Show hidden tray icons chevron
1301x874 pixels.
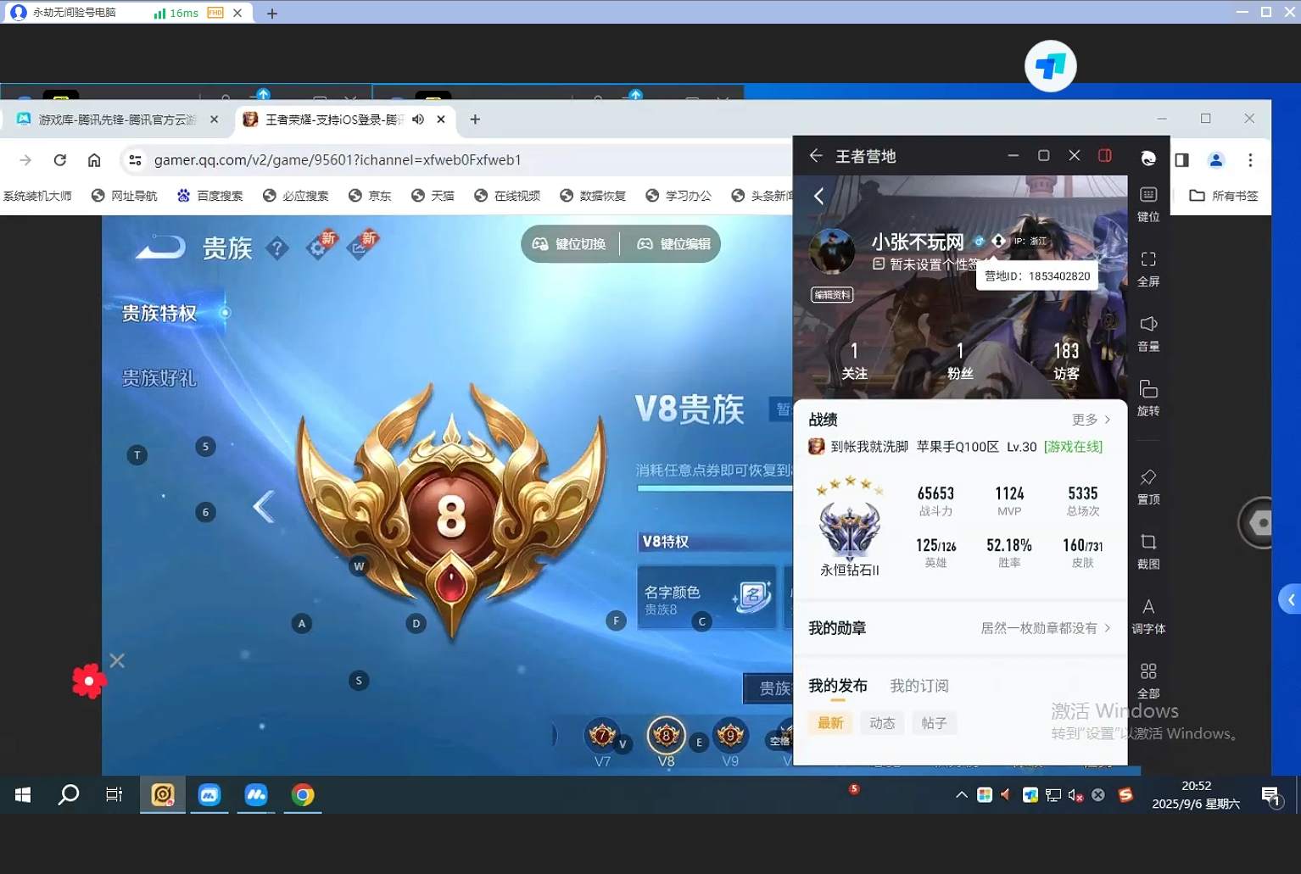(x=961, y=795)
